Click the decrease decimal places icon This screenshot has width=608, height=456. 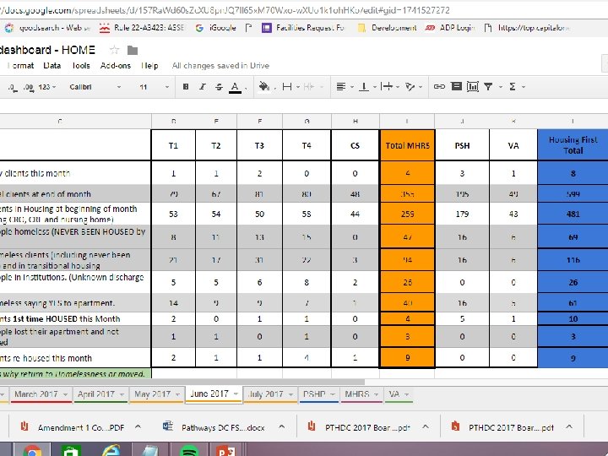tap(13, 87)
